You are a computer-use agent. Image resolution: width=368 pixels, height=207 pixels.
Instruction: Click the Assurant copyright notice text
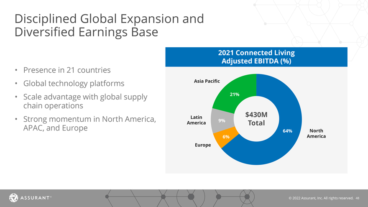(x=321, y=197)
